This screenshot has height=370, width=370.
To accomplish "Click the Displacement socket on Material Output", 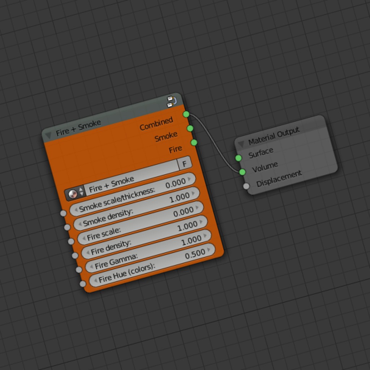I will [x=246, y=186].
